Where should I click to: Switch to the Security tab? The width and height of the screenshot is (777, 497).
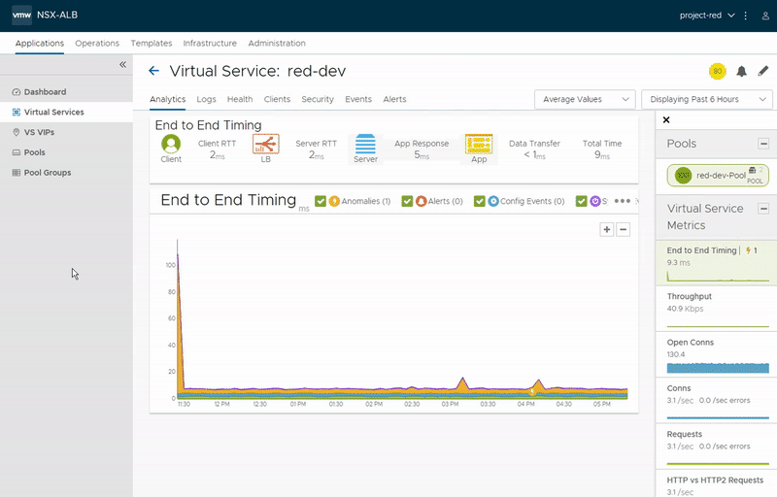(318, 99)
